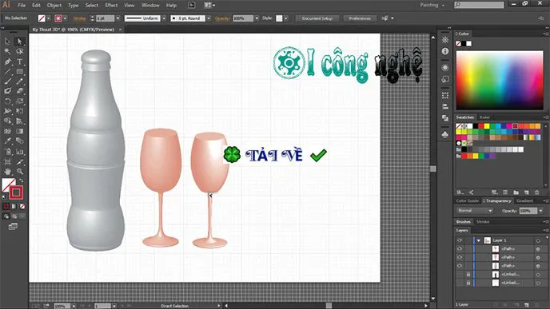The width and height of the screenshot is (550, 309).
Task: Open Painting workspace switcher
Action: point(432,5)
